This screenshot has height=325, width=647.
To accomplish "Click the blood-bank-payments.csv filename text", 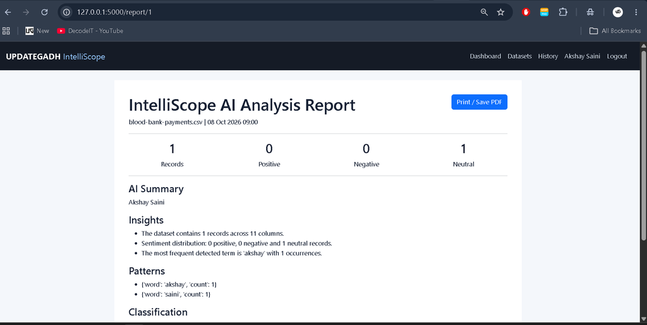I will [x=166, y=122].
